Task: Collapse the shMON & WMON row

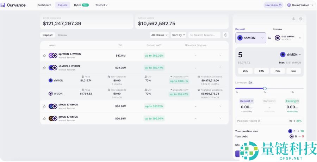Action: pos(220,67)
